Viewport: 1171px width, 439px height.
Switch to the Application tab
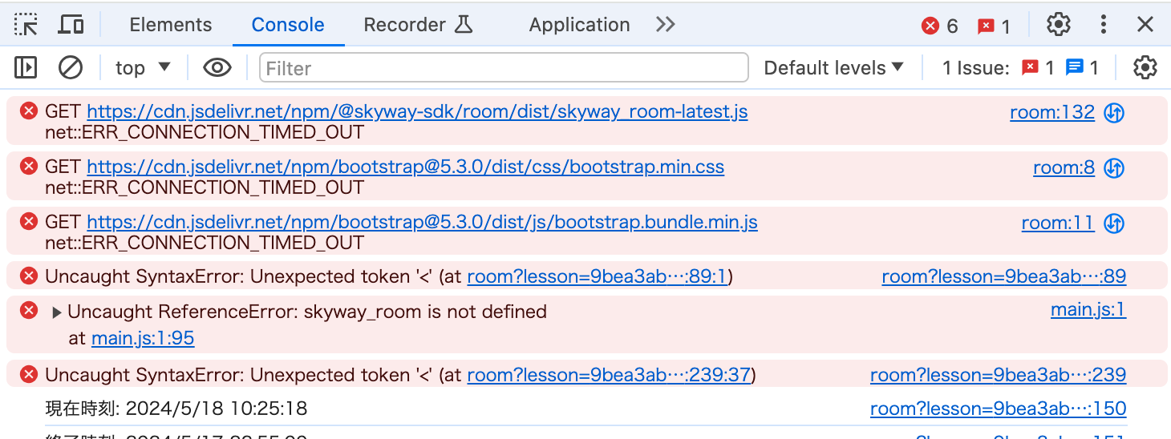(x=579, y=25)
